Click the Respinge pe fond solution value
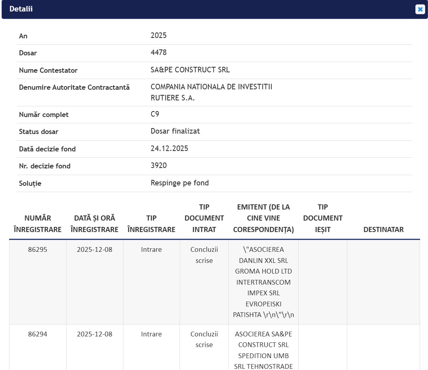This screenshot has height=370, width=428. tap(180, 183)
